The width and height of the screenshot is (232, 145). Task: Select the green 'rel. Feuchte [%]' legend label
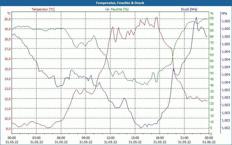[x=117, y=9]
